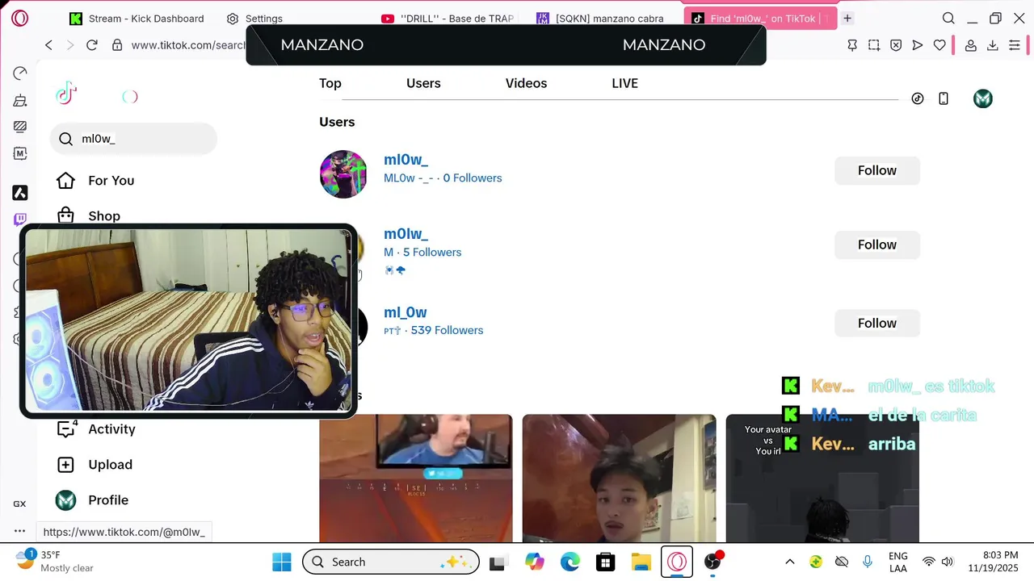Open the Windows Start menu

point(282,562)
